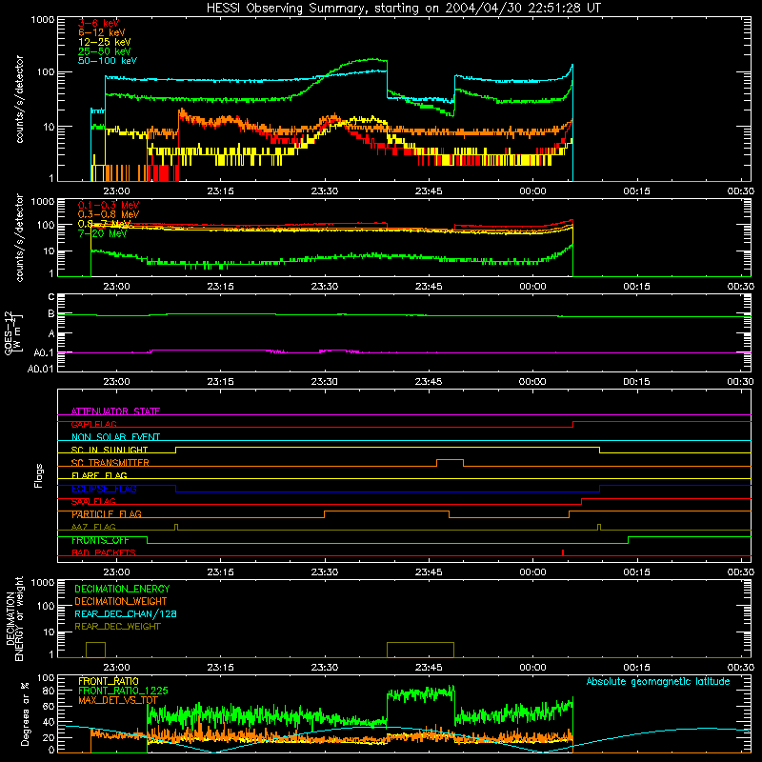
Task: Click the 0.8-7 MeV legend label
Action: click(105, 224)
